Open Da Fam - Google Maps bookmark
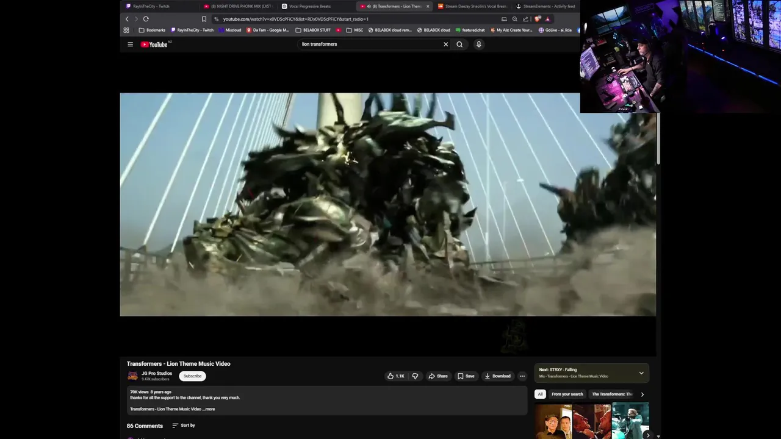This screenshot has height=439, width=781. click(268, 30)
